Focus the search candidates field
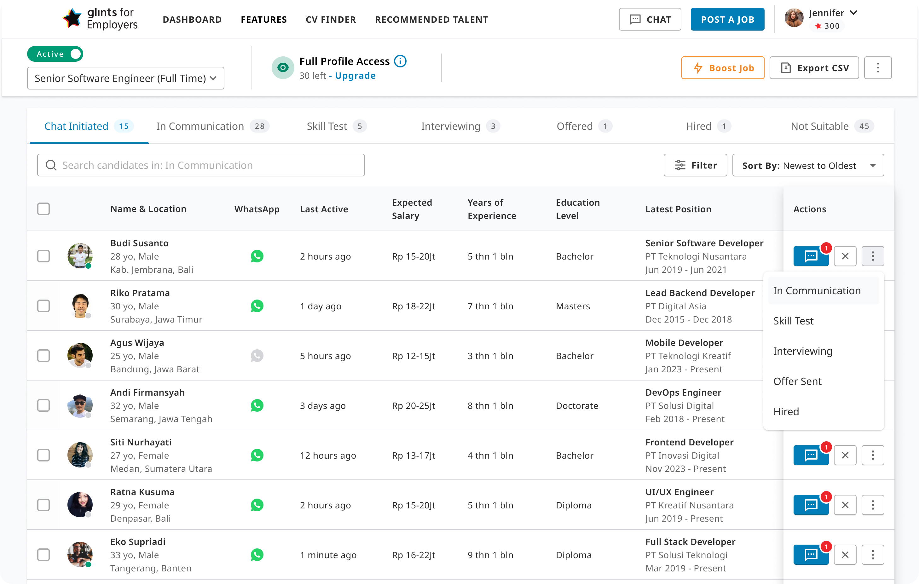This screenshot has height=584, width=919. [201, 165]
